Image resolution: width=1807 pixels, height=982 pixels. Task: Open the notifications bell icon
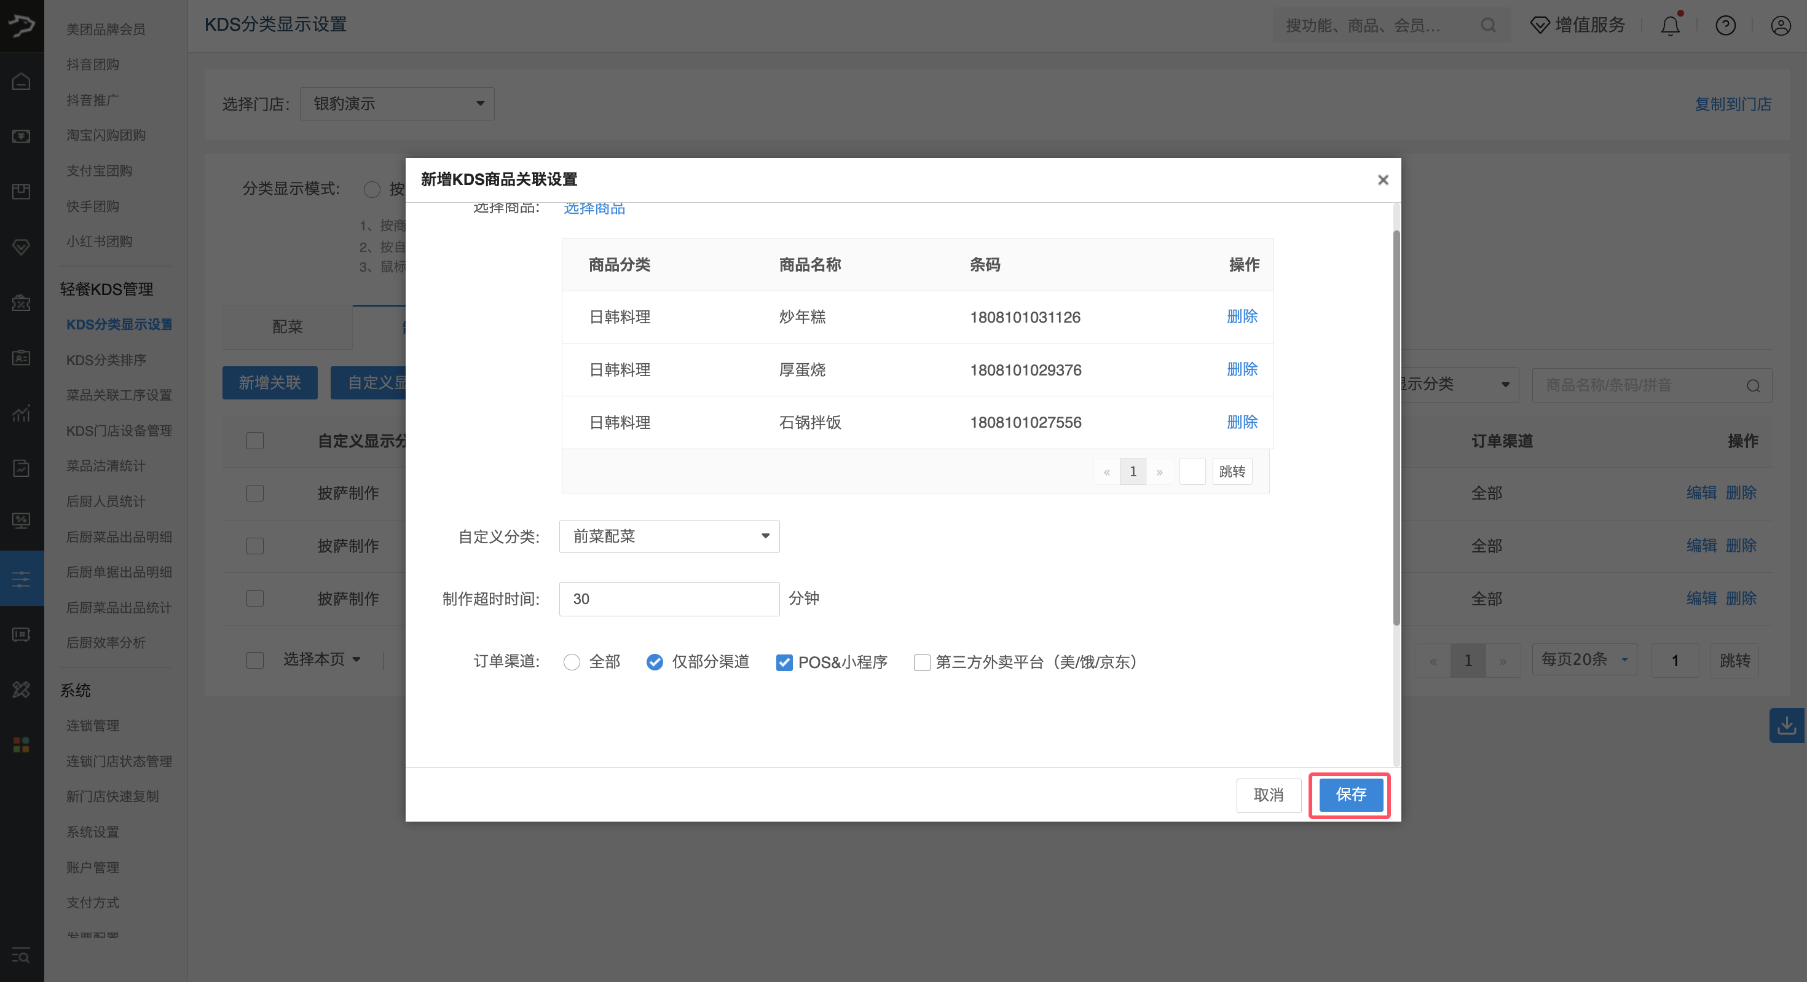point(1671,25)
